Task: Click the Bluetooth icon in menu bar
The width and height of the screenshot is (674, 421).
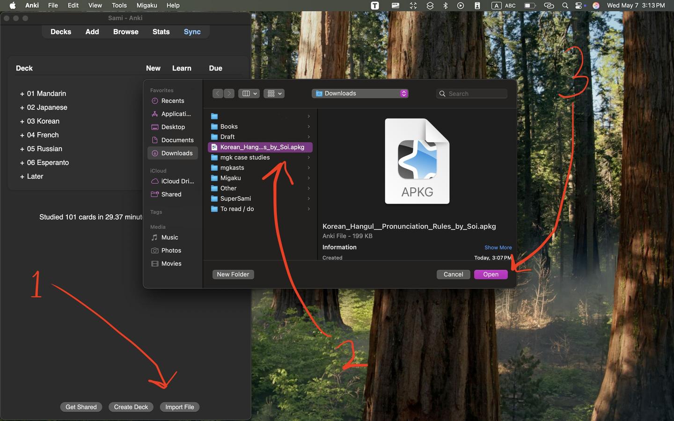Action: (x=446, y=6)
